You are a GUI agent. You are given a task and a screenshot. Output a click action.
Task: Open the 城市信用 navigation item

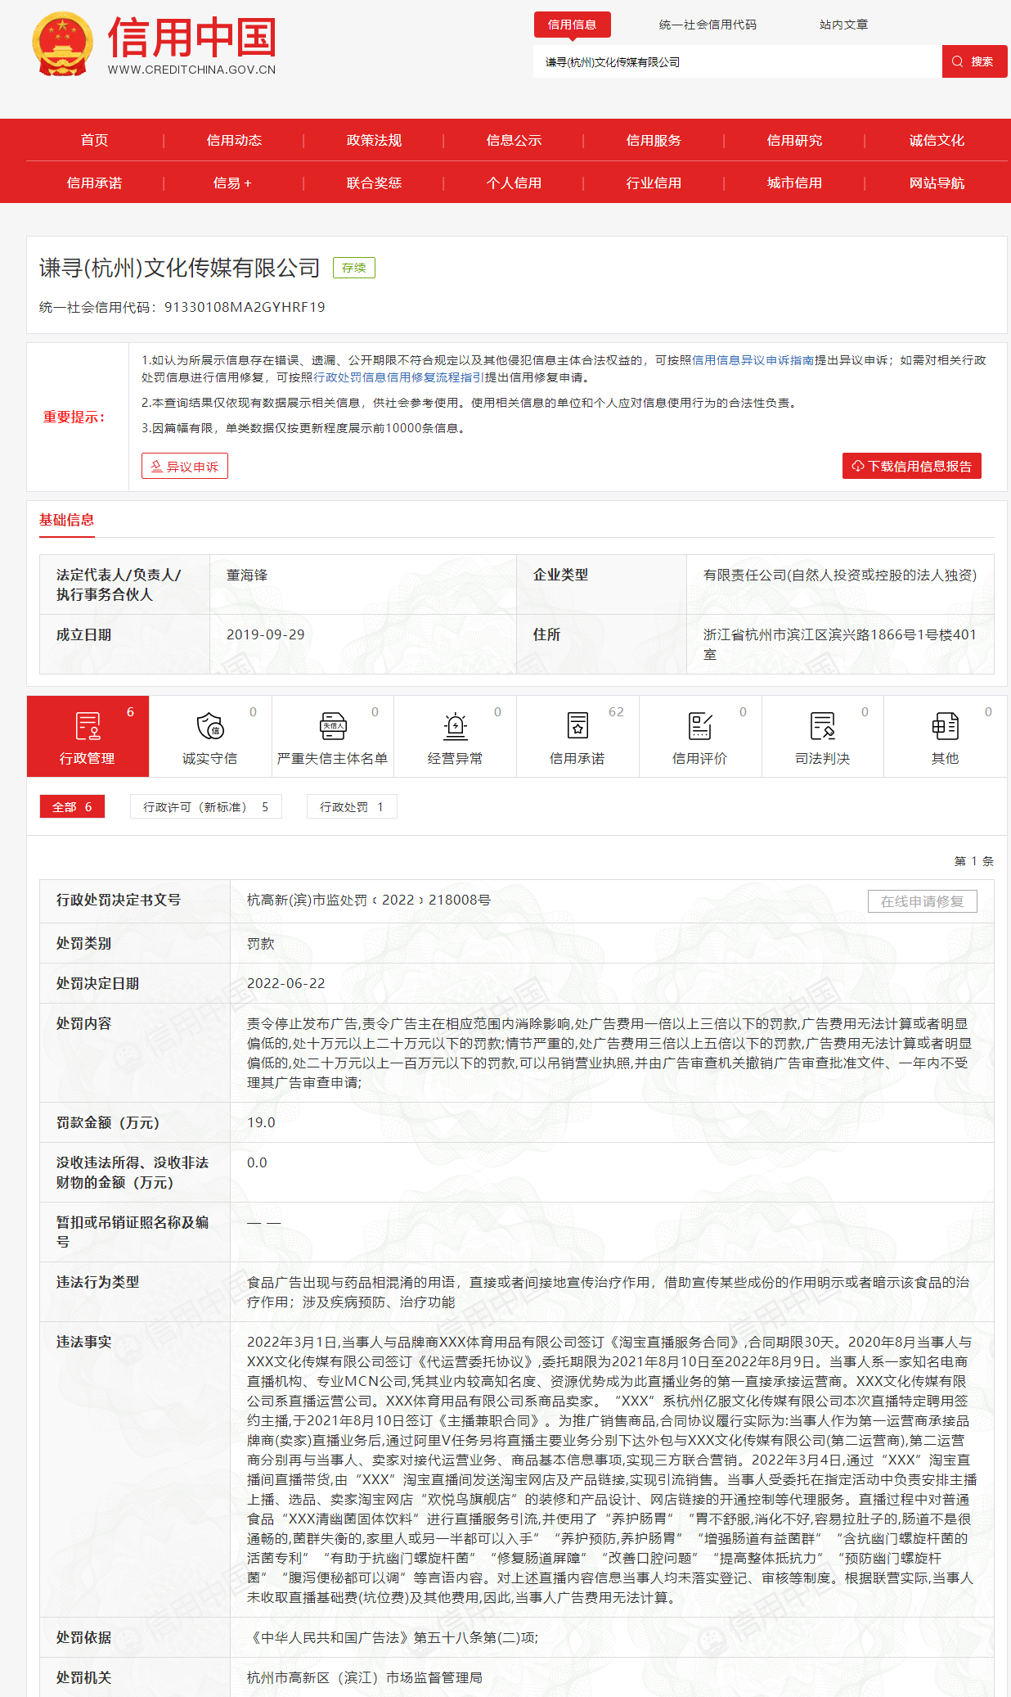pos(795,183)
